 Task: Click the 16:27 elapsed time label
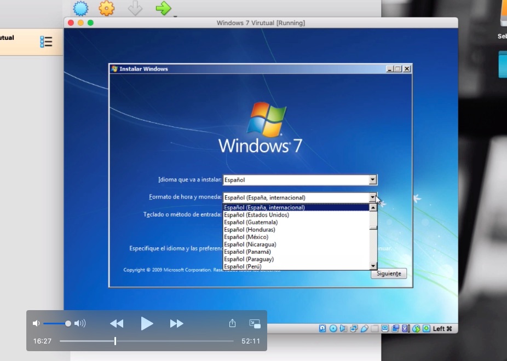(42, 341)
